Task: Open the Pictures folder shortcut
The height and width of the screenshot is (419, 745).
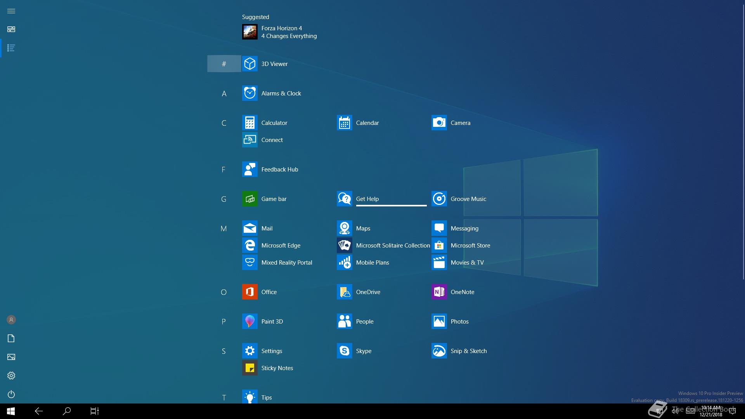Action: (x=11, y=357)
